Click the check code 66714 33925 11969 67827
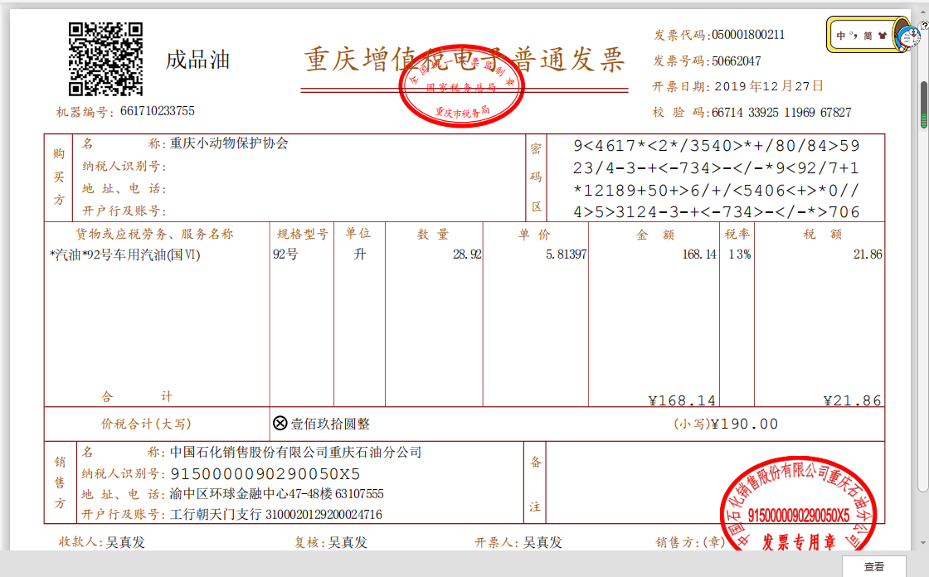 (x=781, y=113)
